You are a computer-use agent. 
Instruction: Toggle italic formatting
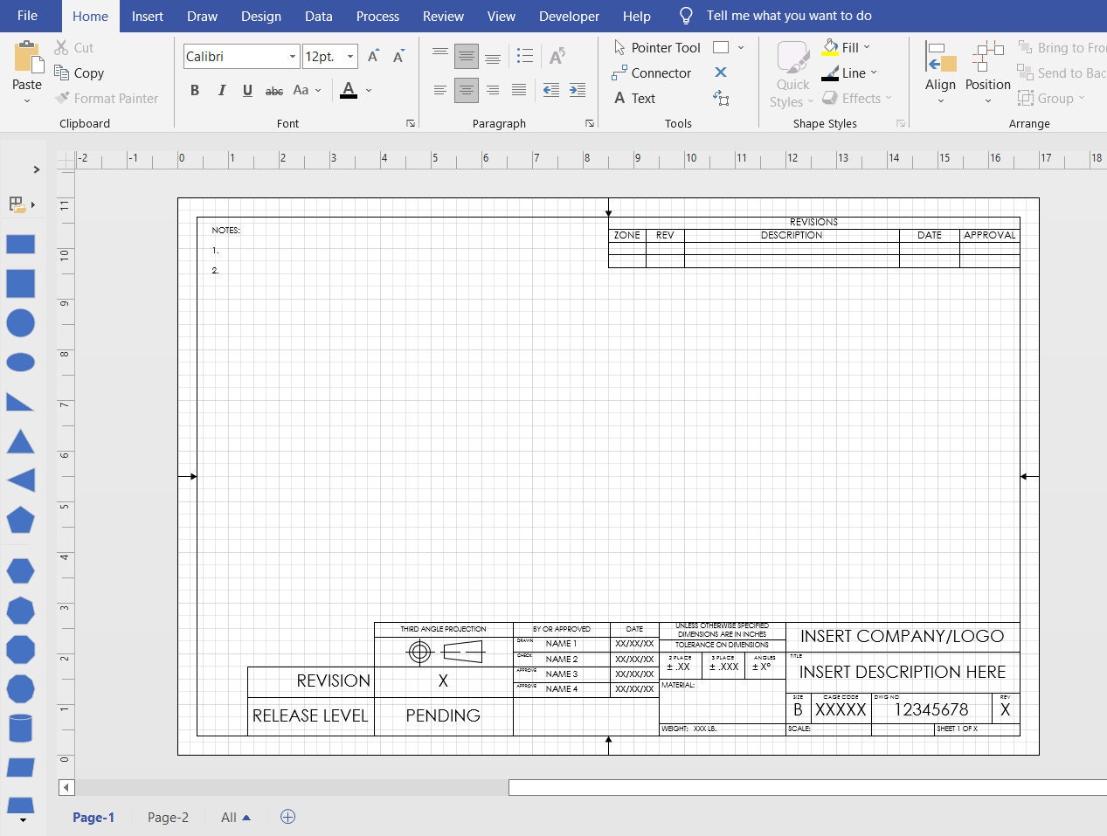pyautogui.click(x=220, y=90)
